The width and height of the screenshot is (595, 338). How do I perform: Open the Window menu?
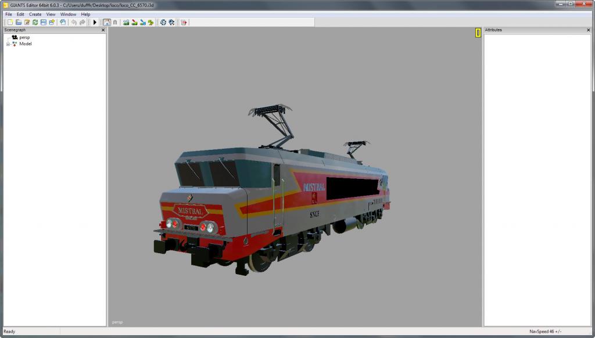click(69, 15)
